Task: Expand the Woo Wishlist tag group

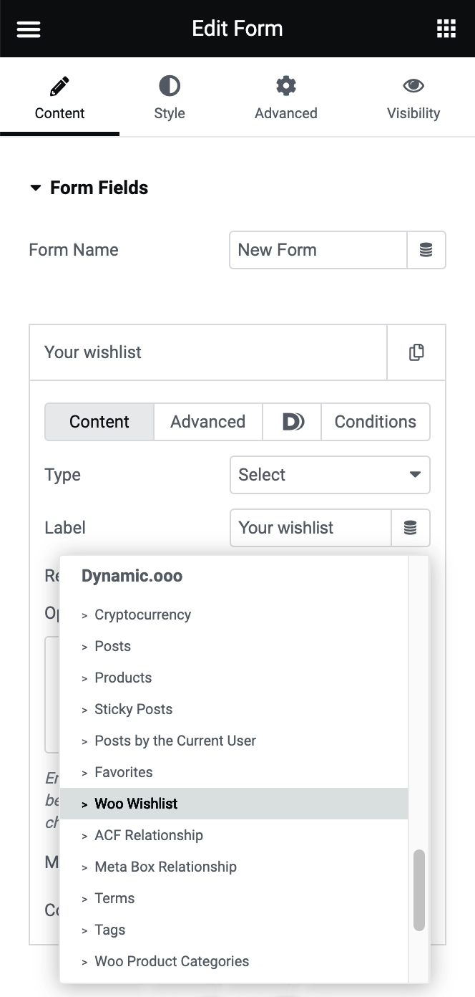Action: coord(136,804)
